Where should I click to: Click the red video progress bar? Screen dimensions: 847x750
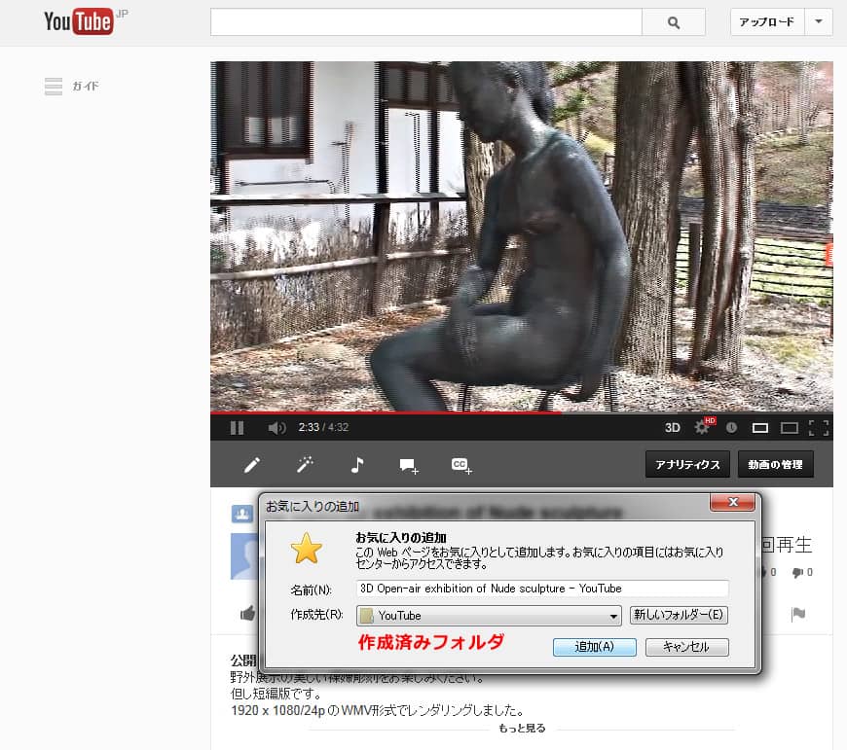(x=389, y=413)
